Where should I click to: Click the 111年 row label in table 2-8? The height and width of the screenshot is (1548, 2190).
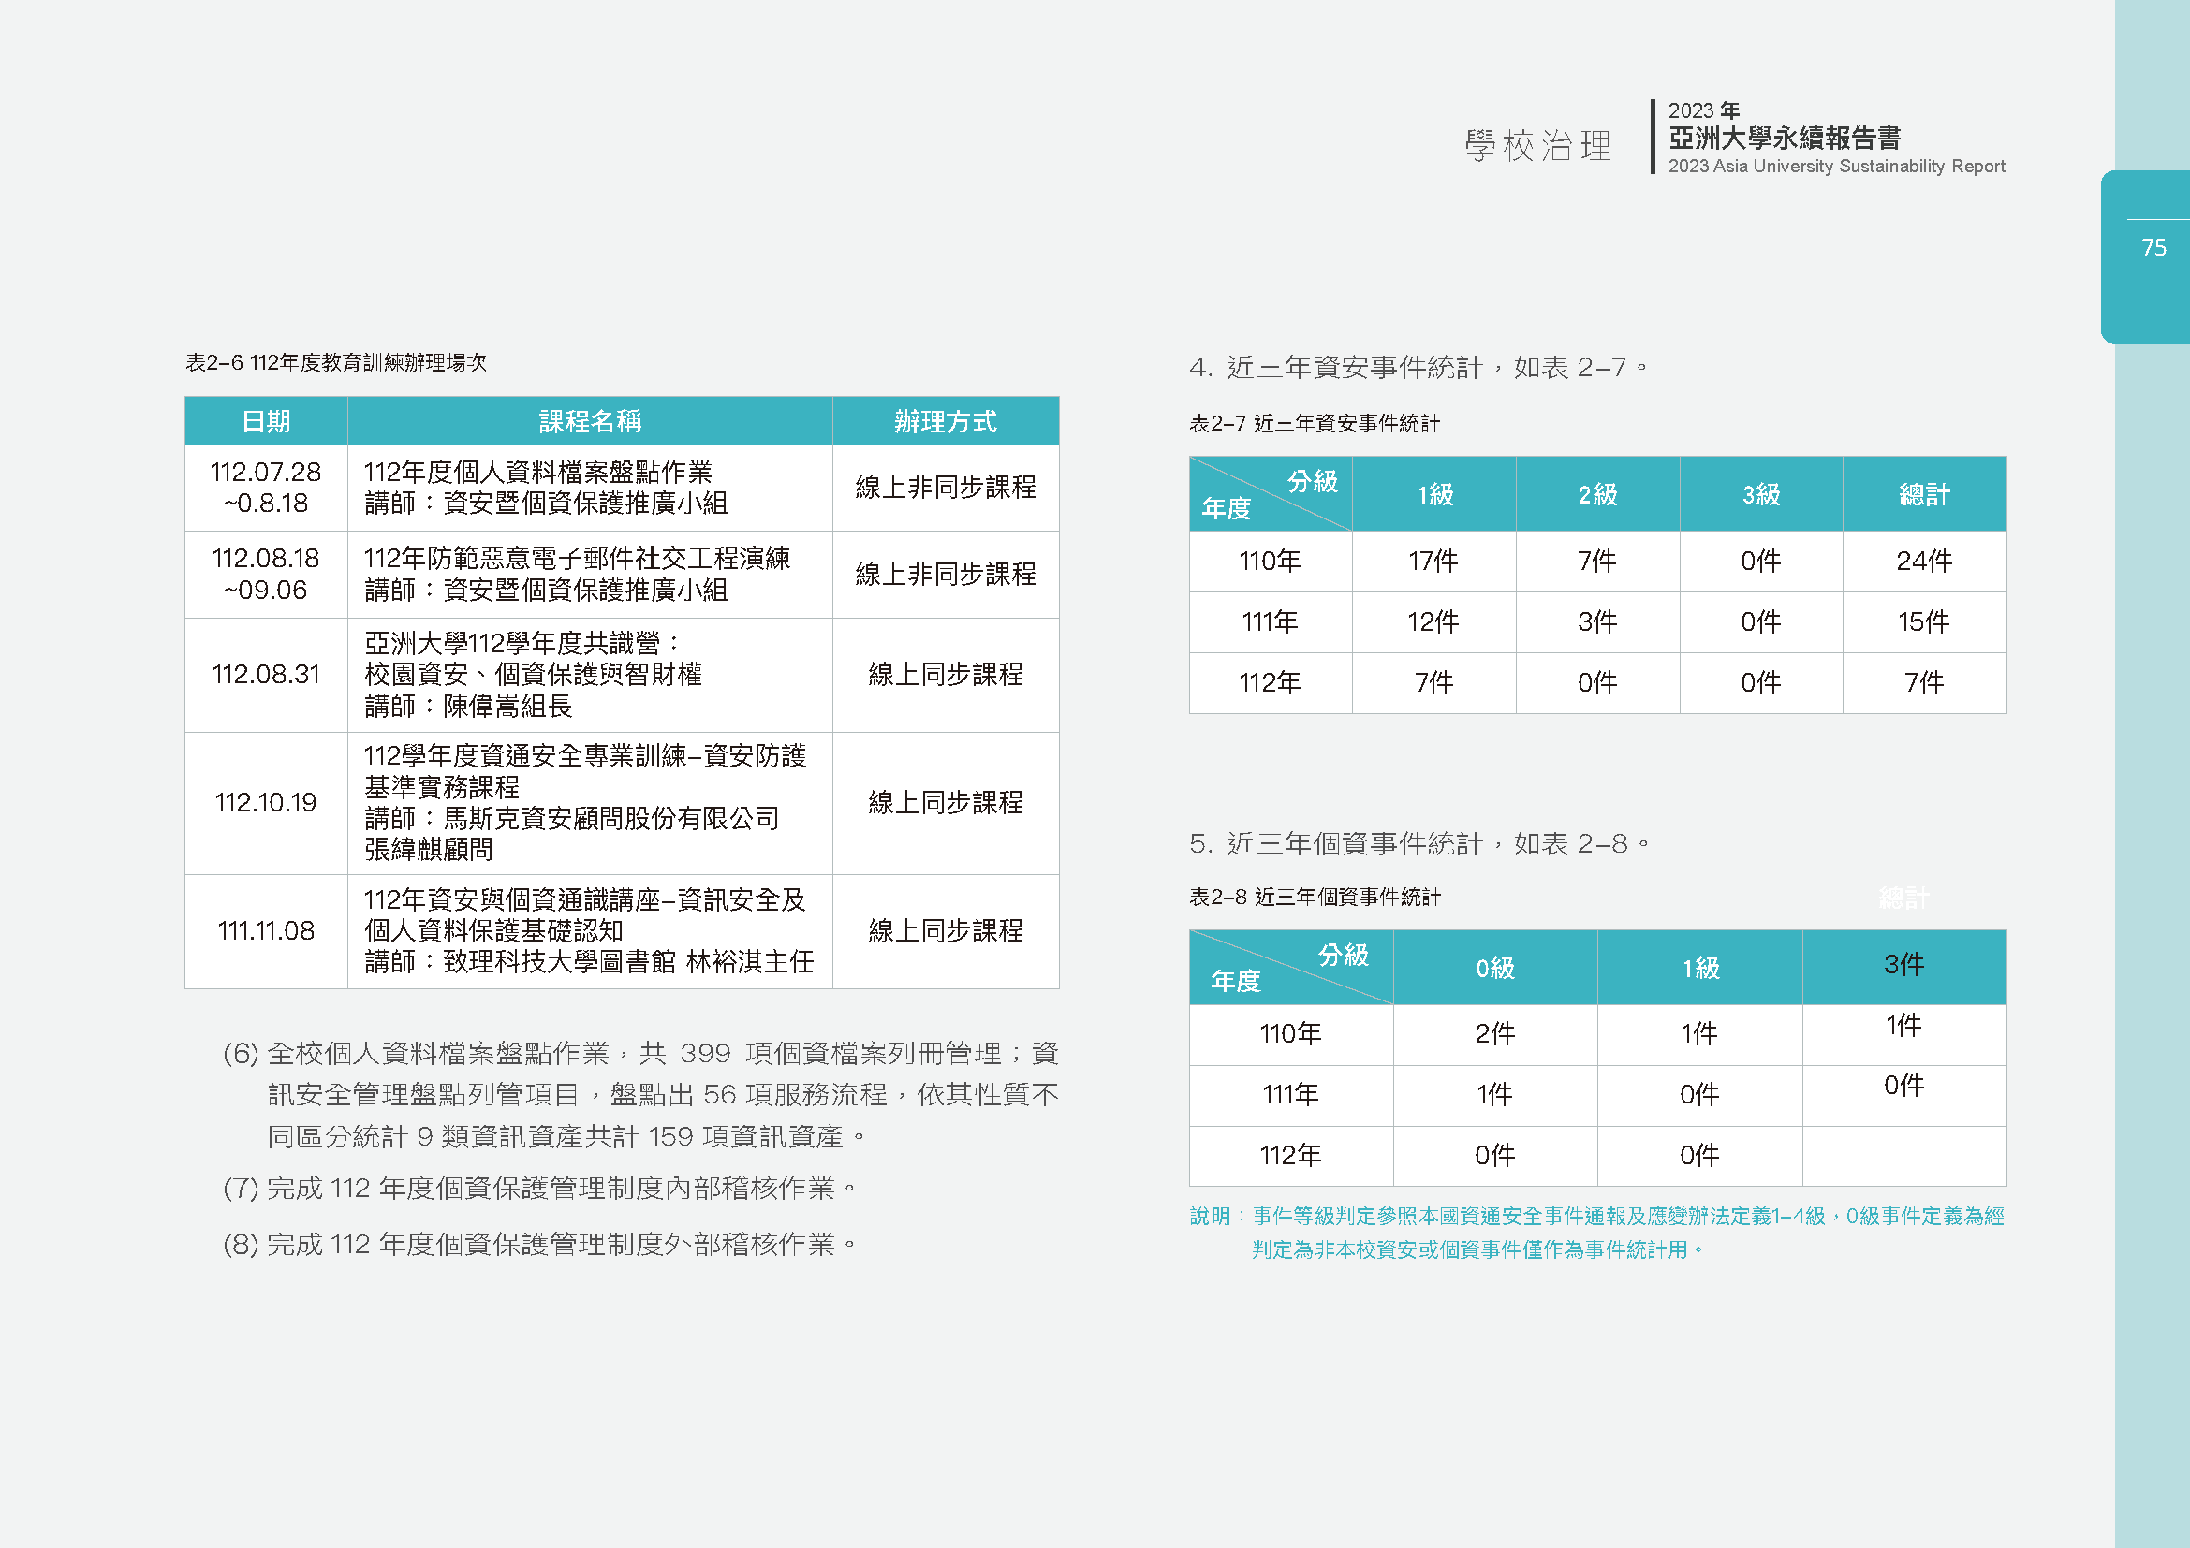[x=1290, y=1095]
